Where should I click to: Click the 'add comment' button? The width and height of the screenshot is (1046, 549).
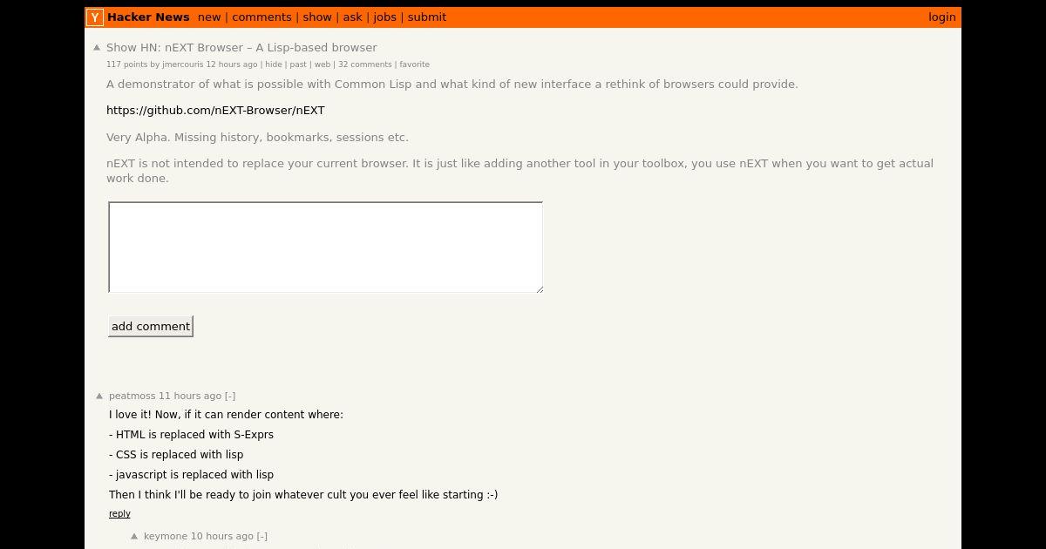(151, 326)
